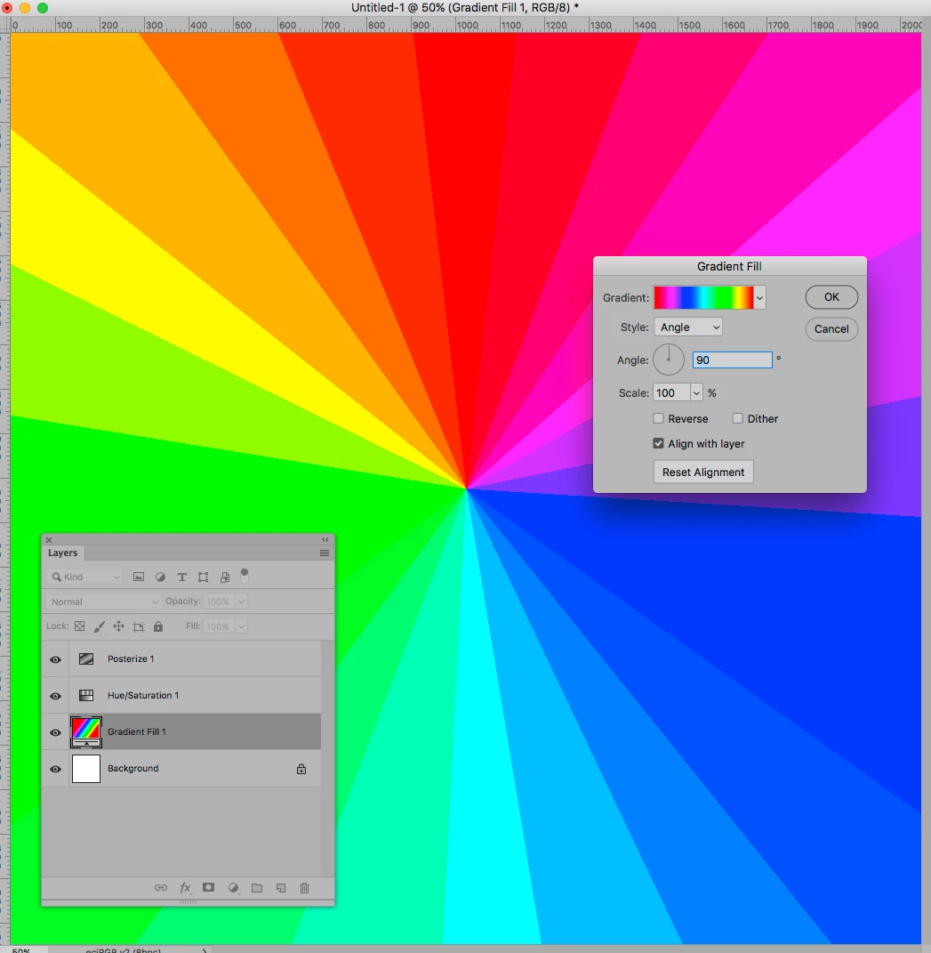Click the Scale input field showing 100

coord(671,392)
